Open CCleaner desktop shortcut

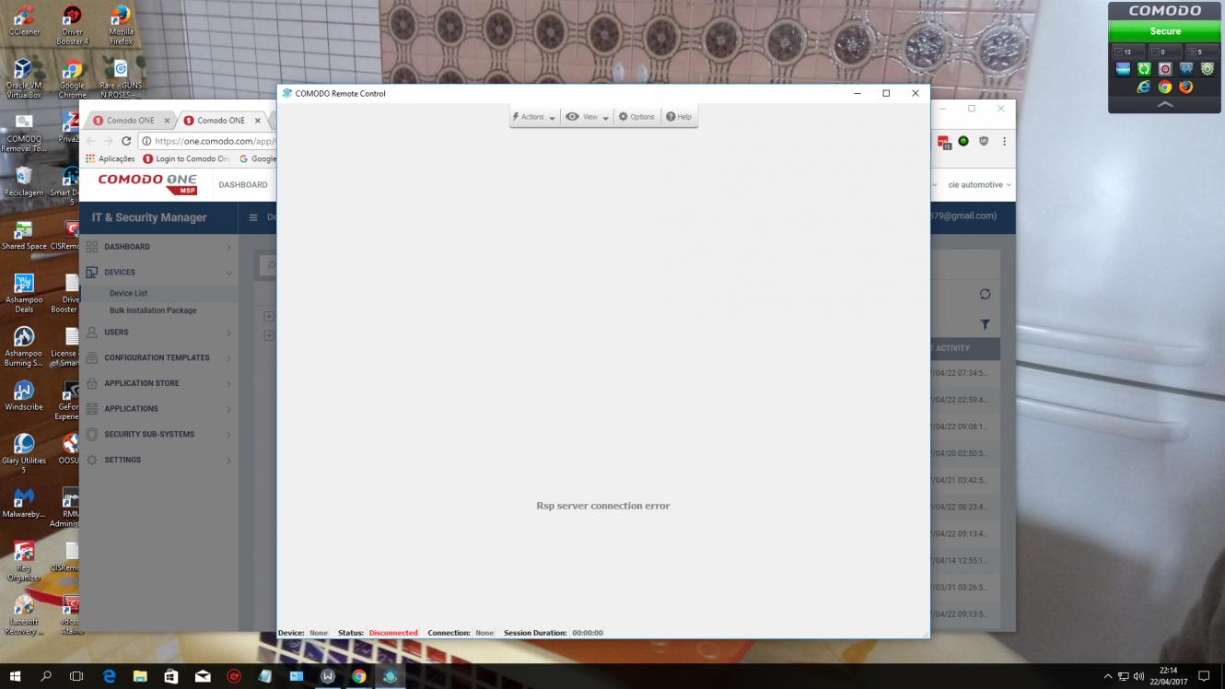tap(24, 20)
